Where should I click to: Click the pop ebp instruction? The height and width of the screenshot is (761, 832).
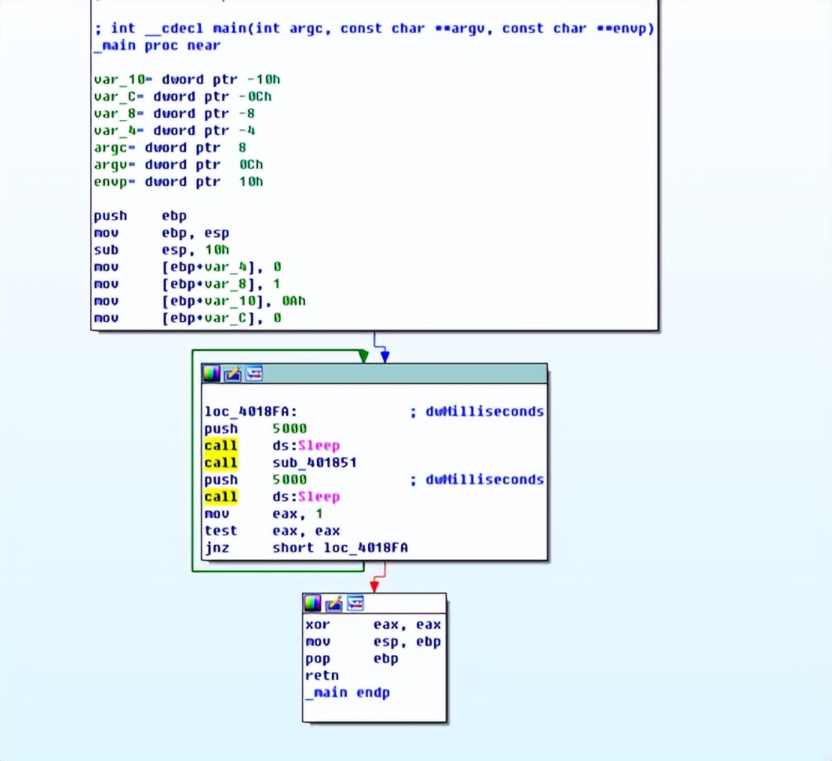(351, 659)
